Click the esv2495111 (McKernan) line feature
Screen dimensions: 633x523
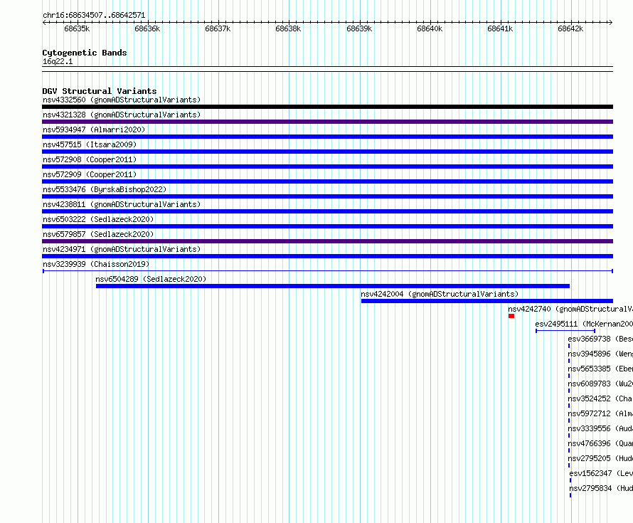pyautogui.click(x=565, y=331)
